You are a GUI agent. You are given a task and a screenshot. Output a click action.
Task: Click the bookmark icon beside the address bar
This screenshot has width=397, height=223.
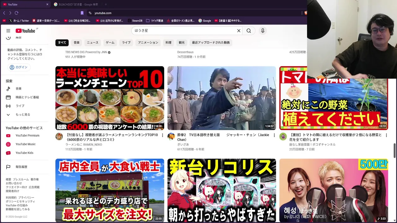tap(82, 13)
